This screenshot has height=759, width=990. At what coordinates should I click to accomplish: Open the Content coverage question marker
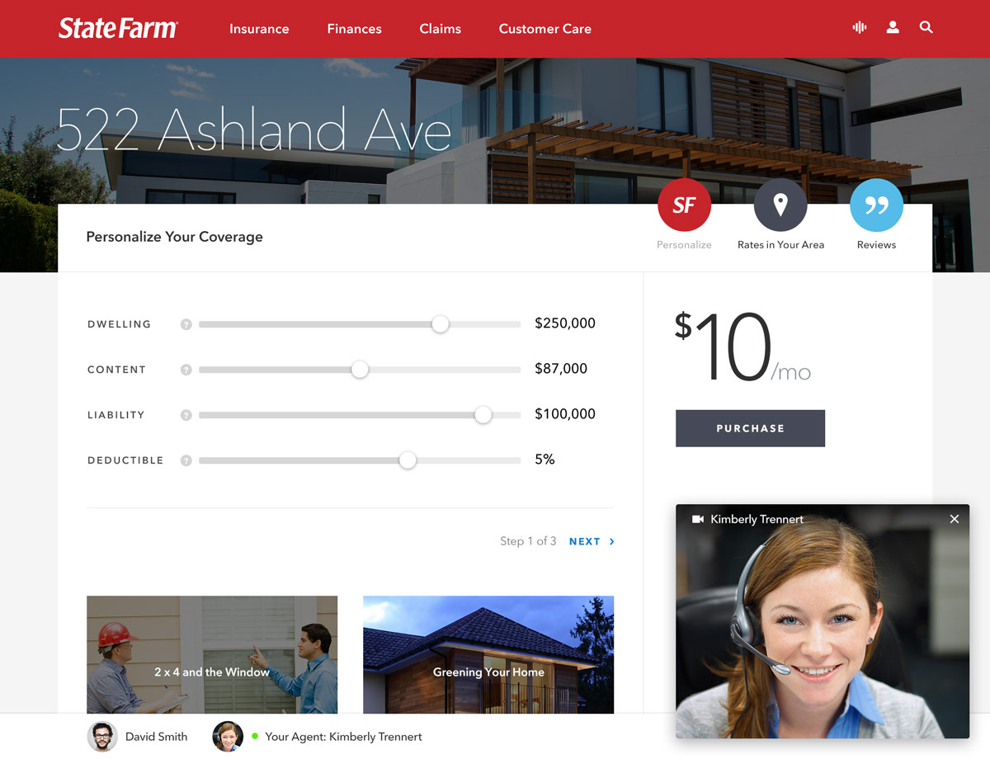pyautogui.click(x=186, y=370)
